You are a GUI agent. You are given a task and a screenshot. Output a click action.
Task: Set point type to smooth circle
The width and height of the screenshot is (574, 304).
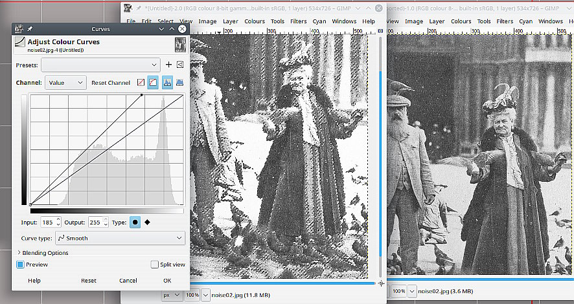coord(135,223)
